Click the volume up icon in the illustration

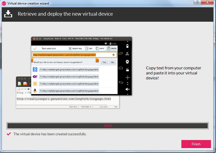[127, 89]
